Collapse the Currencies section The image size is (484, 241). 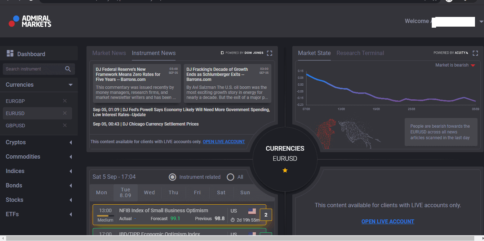(x=70, y=85)
